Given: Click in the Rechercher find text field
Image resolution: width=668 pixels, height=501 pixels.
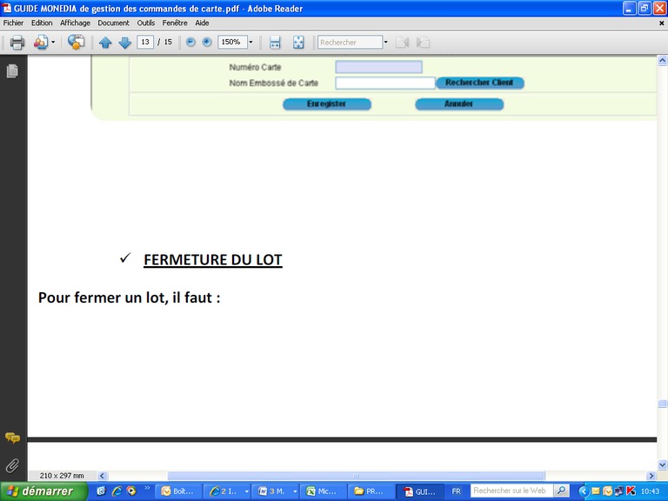Looking at the screenshot, I should pyautogui.click(x=350, y=42).
